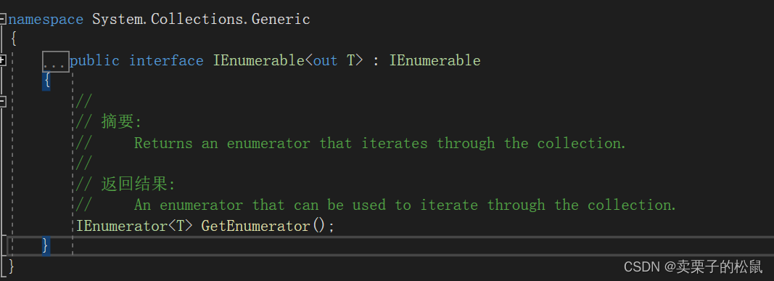
Task: Click the namespace keyword
Action: (46, 20)
